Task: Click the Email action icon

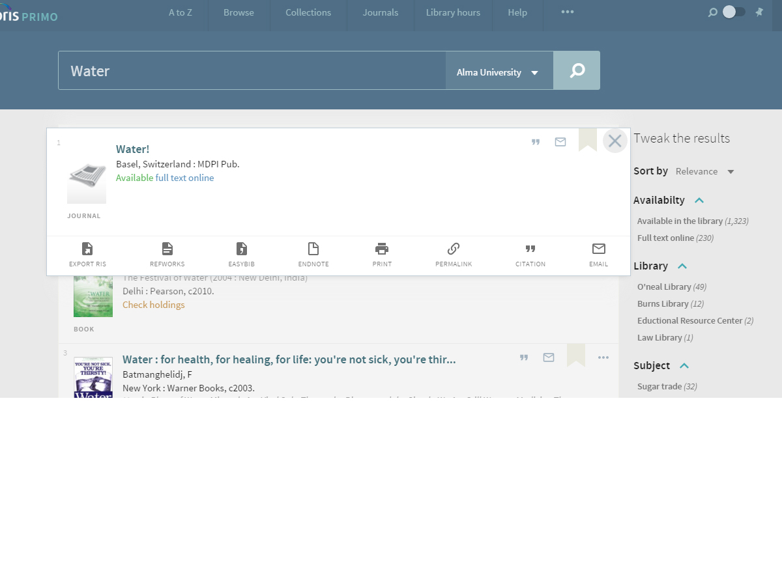Action: tap(599, 249)
